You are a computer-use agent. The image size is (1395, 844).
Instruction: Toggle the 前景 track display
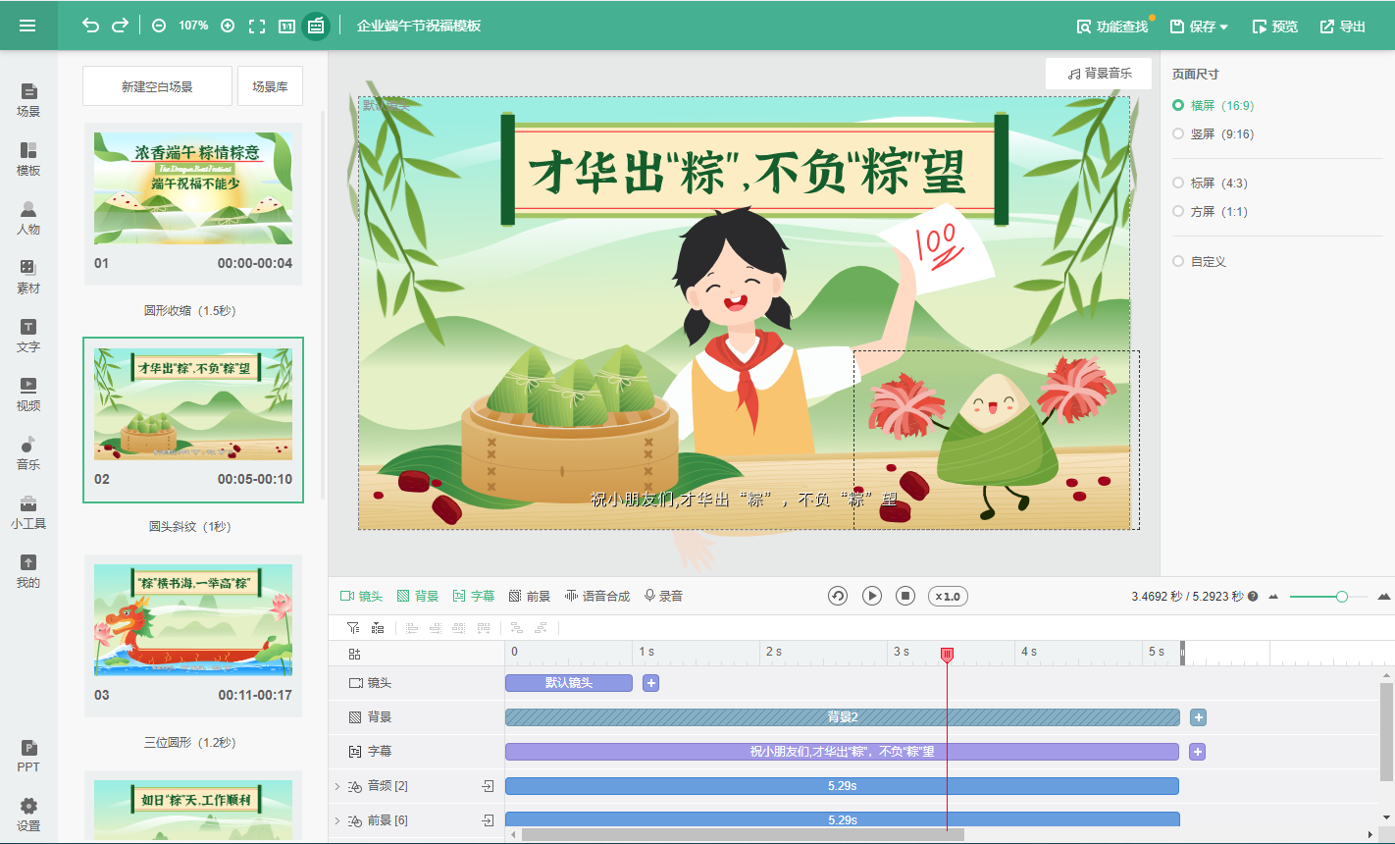click(530, 596)
